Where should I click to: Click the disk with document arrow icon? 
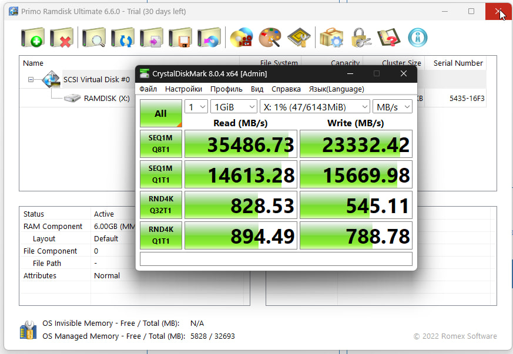coord(151,37)
